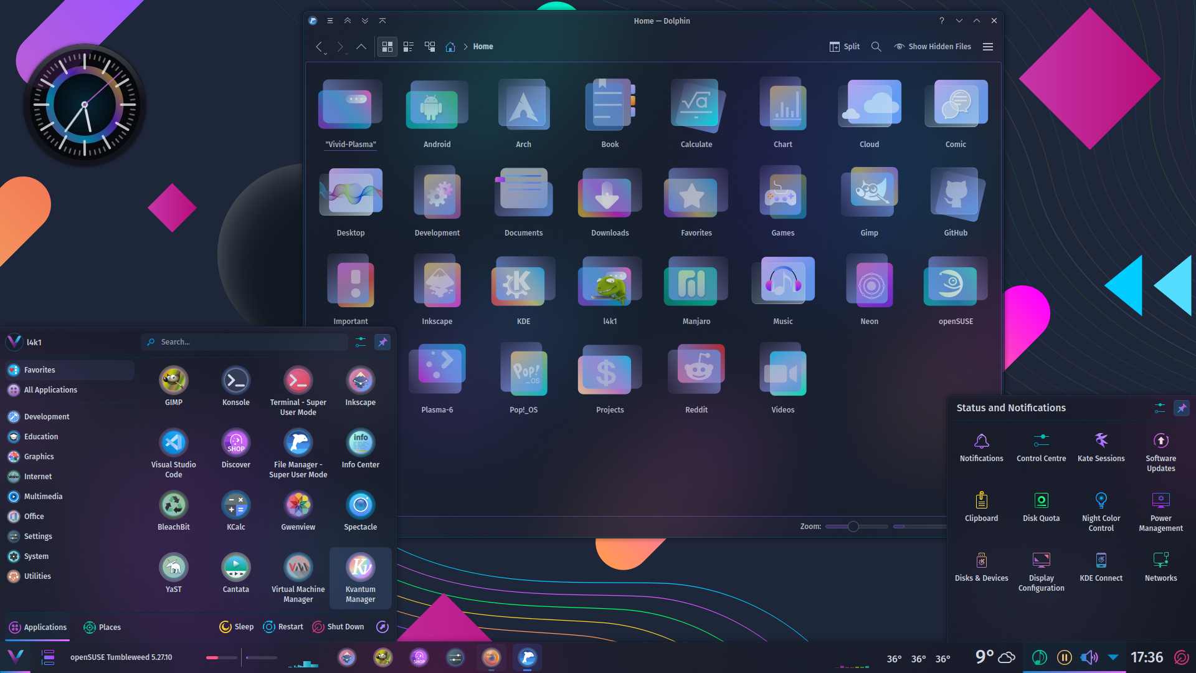
Task: Click the Restart button
Action: (283, 627)
